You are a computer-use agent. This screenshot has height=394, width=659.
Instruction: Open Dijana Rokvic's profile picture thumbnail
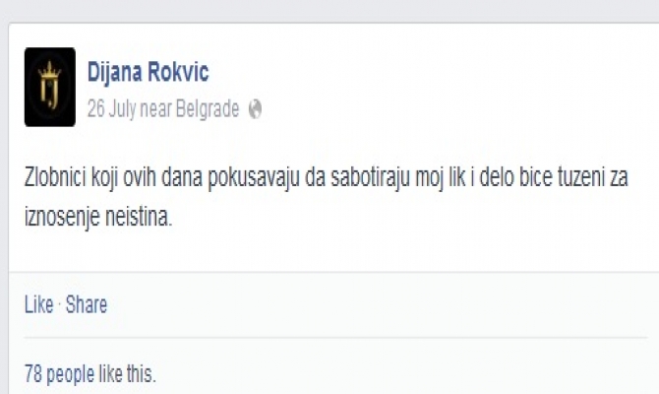tap(50, 87)
